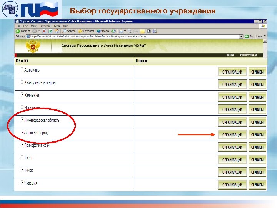The image size is (277, 208).
Task: Expand the Калмыкия tree node
Action: [x=22, y=94]
